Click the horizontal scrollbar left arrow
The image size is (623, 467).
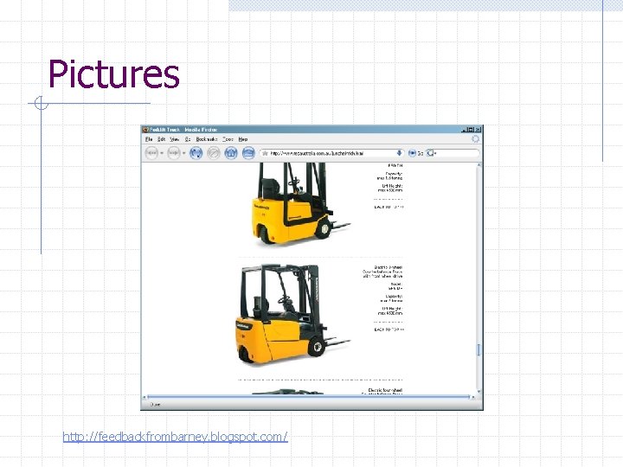pyautogui.click(x=145, y=397)
